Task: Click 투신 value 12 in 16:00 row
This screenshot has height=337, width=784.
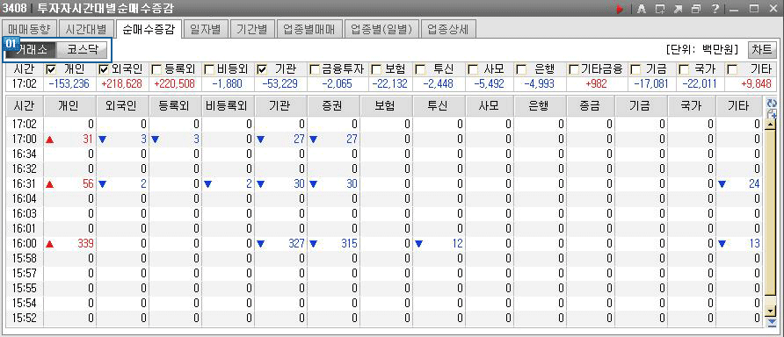Action: pos(457,244)
